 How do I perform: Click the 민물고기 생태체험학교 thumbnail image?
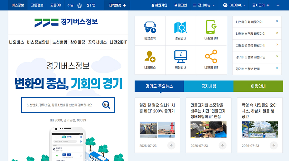(208, 129)
